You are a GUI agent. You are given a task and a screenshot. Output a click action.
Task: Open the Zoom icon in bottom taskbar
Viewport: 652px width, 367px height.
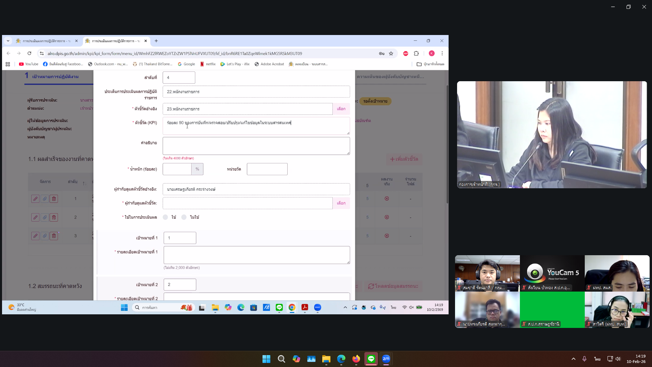(386, 359)
